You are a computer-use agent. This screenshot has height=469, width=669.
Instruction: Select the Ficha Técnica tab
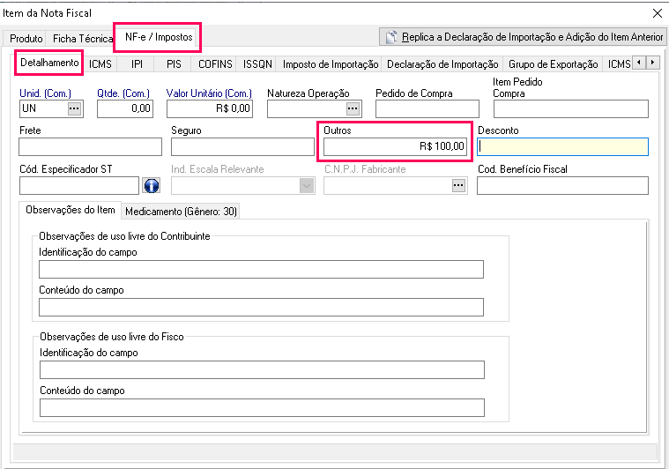[83, 39]
